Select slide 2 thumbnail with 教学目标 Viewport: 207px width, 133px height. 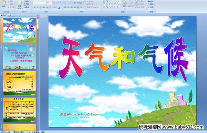(x=19, y=57)
